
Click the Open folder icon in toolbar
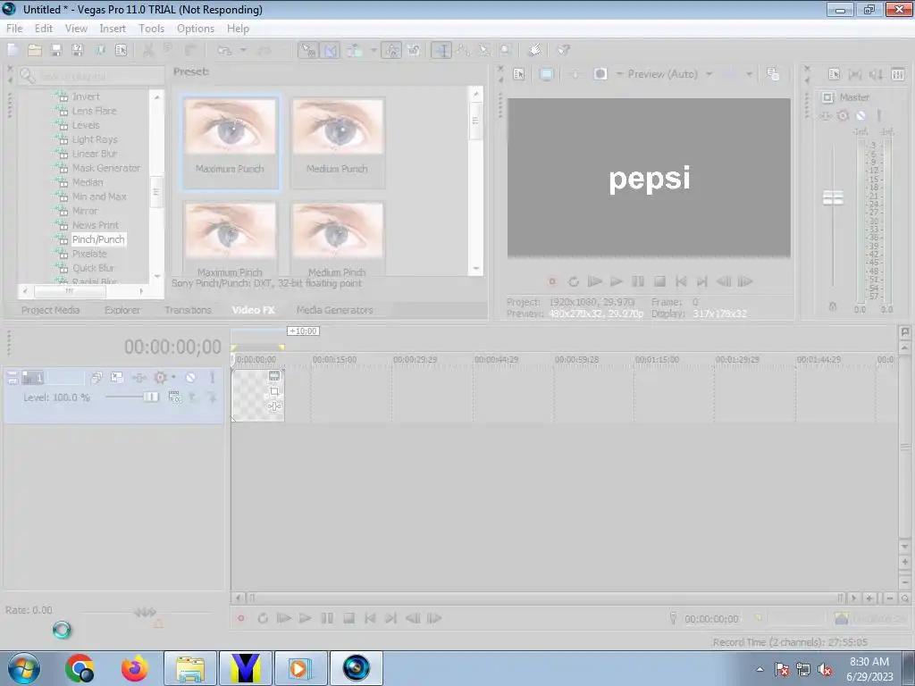tap(35, 50)
